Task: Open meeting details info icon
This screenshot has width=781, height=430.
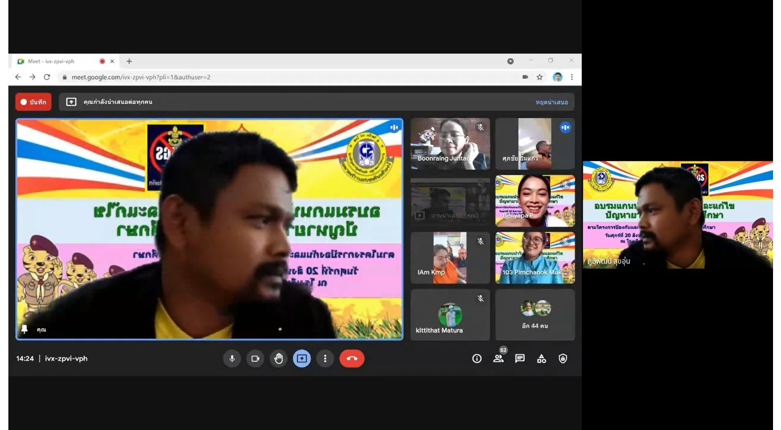Action: 477,358
